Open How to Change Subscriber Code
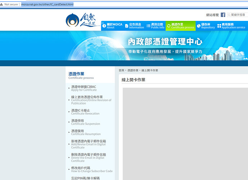 [92, 170]
